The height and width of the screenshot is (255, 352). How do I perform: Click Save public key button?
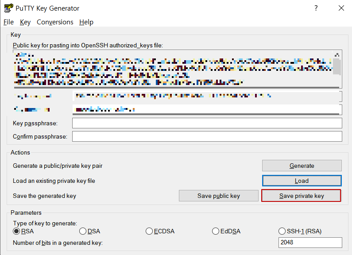(x=219, y=196)
